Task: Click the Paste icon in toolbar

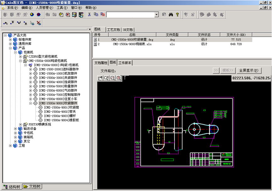Action: 102,14
